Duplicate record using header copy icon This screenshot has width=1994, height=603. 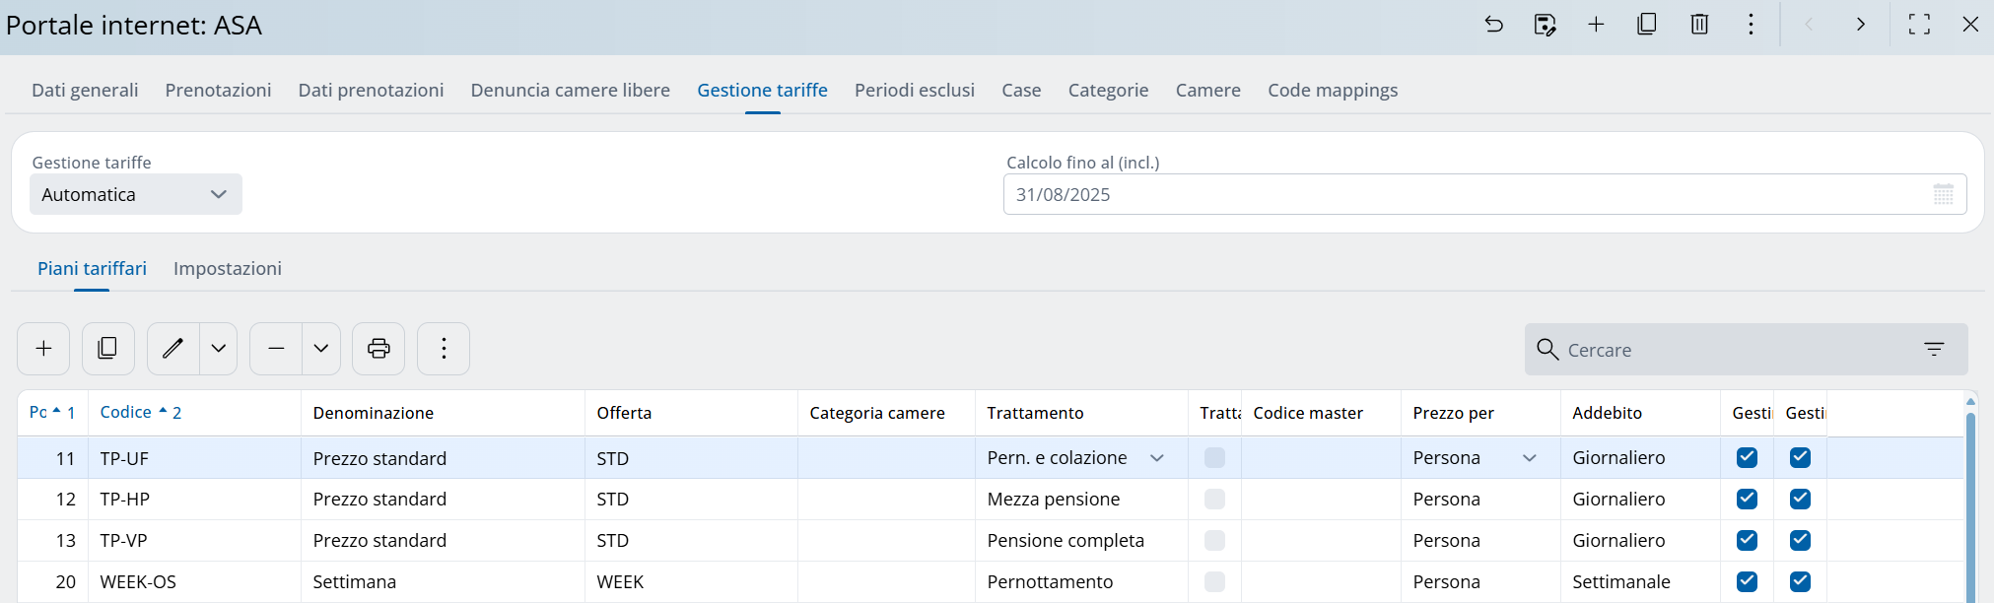click(1647, 25)
